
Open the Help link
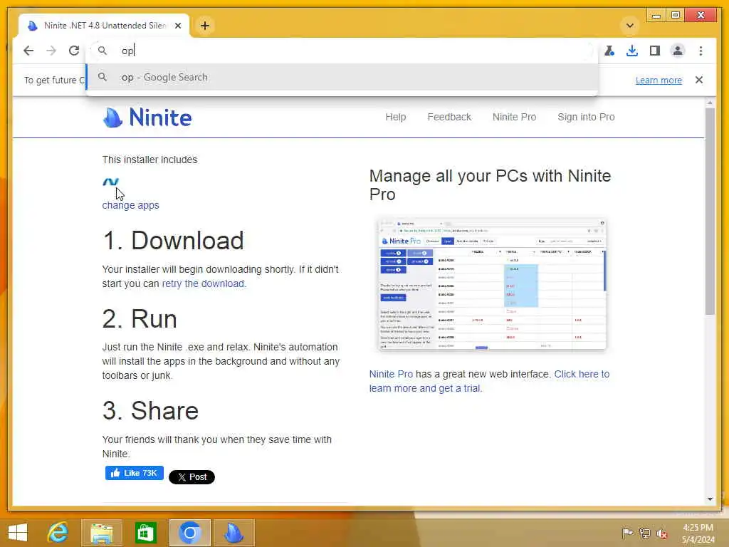coord(396,118)
